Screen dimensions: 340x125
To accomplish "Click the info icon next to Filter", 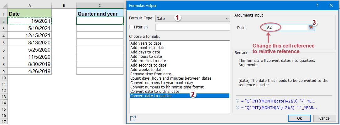I will click(146, 27).
